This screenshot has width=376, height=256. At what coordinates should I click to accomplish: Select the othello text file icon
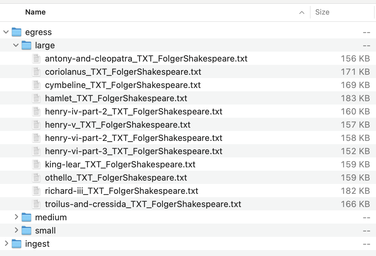(x=36, y=178)
